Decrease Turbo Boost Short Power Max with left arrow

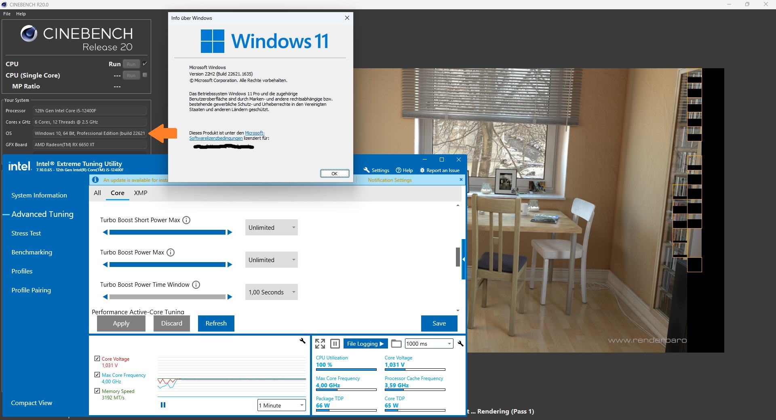[105, 232]
